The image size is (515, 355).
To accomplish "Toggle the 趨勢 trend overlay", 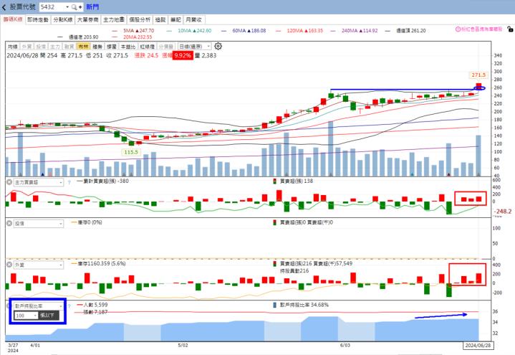I will [97, 47].
